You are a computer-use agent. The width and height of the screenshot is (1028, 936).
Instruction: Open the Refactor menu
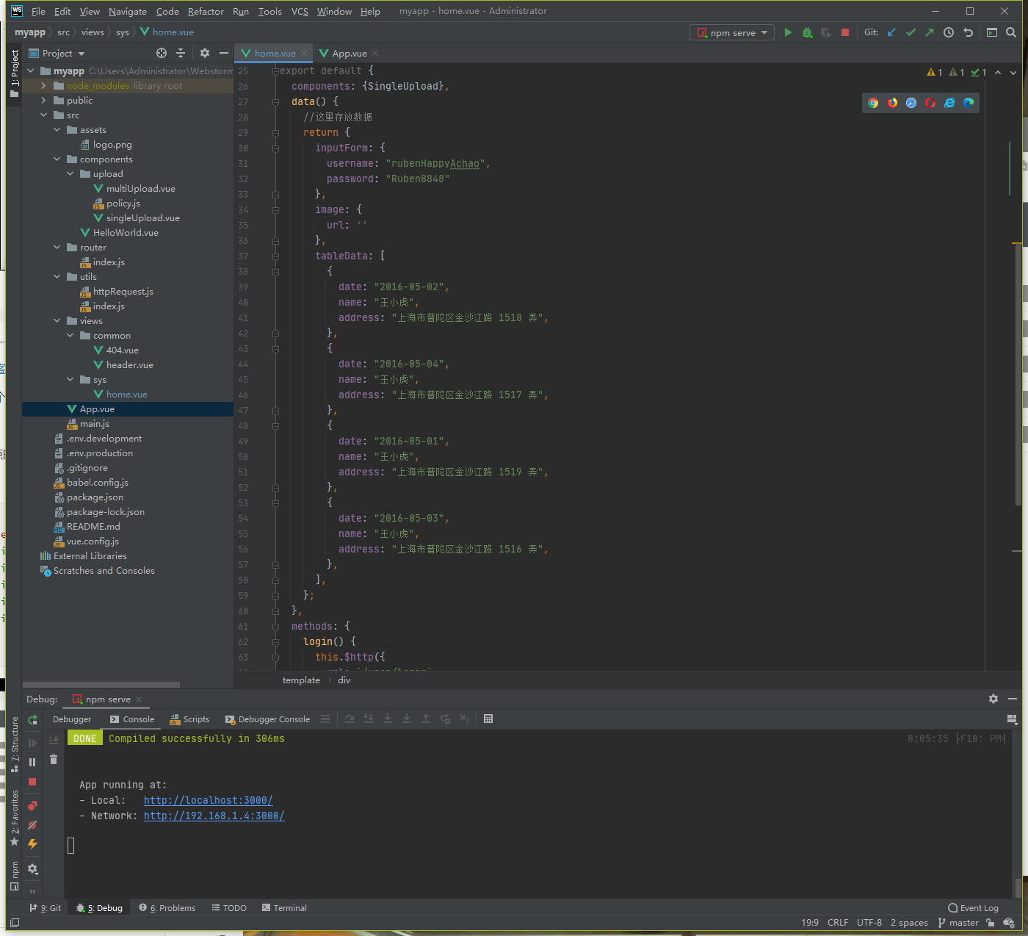point(206,11)
